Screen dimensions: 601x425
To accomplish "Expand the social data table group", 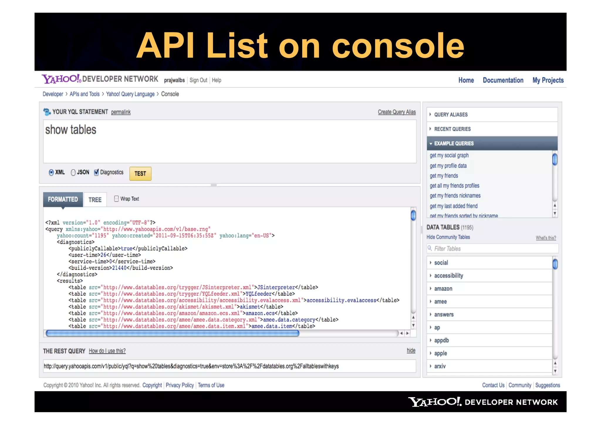I will [x=489, y=263].
